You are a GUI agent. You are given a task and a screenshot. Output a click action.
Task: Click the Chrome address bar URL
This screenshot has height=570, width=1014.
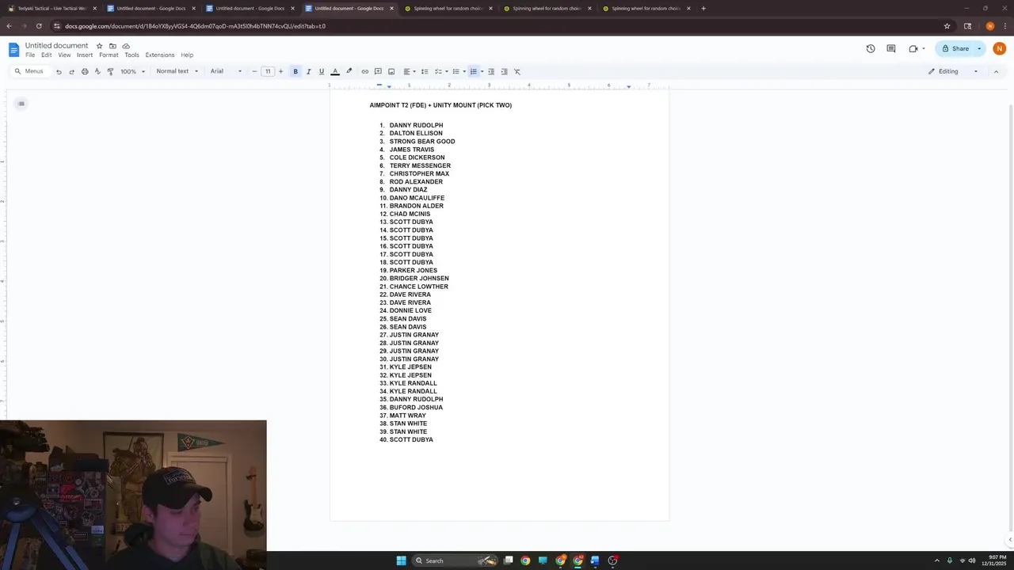click(x=196, y=26)
